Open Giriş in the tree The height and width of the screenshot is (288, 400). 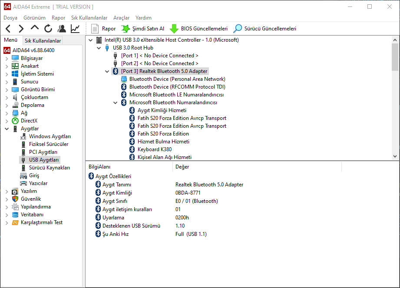click(34, 175)
